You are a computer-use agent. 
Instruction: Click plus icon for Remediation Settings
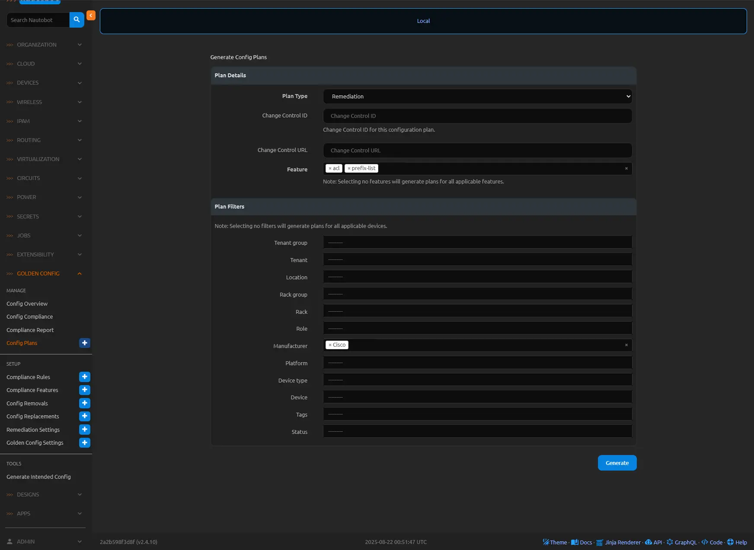click(85, 430)
